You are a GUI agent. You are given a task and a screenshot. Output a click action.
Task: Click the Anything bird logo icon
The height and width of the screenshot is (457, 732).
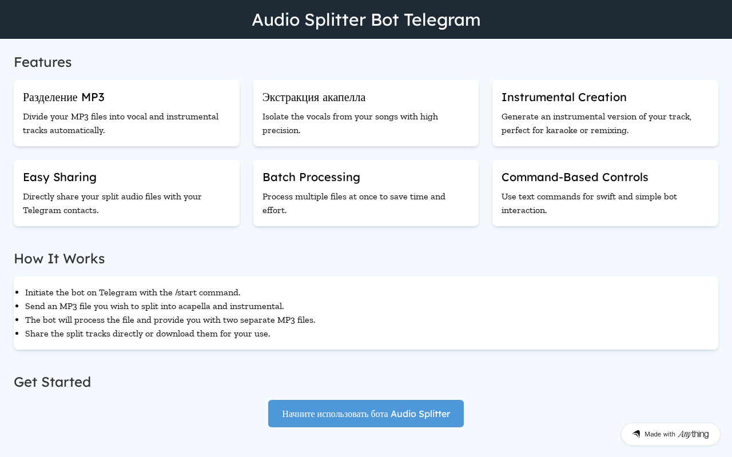(x=636, y=434)
